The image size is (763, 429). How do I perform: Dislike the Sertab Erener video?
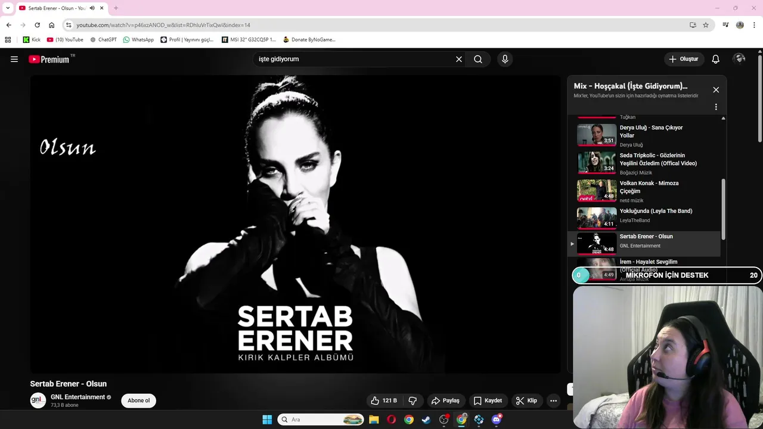[x=412, y=400]
